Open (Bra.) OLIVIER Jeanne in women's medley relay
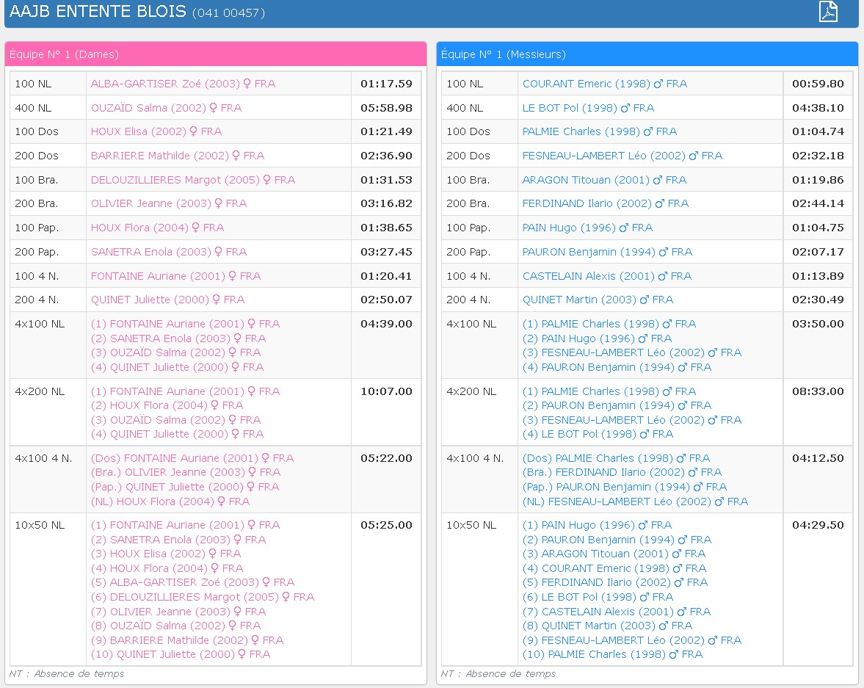The width and height of the screenshot is (864, 688). click(x=186, y=473)
